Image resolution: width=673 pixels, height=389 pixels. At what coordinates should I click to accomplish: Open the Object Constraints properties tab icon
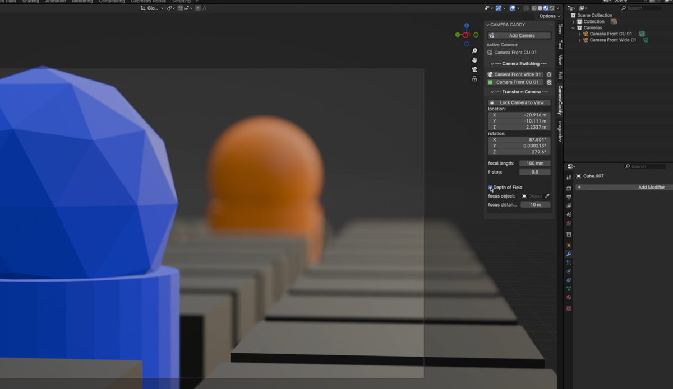point(569,280)
